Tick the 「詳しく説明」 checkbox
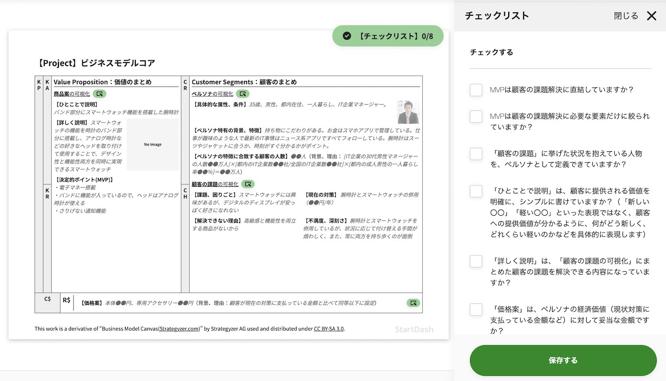Viewport: 666px width, 381px height. point(476,261)
